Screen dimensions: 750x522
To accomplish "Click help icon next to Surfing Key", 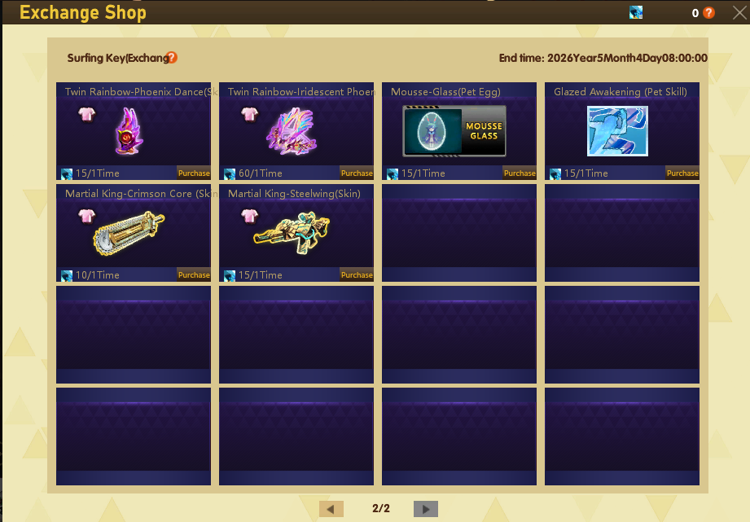I will click(x=172, y=58).
